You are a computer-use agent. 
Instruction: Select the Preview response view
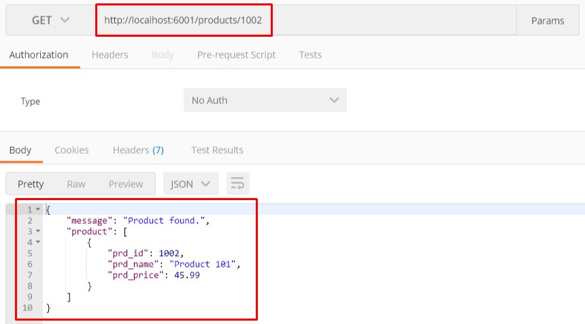point(126,184)
